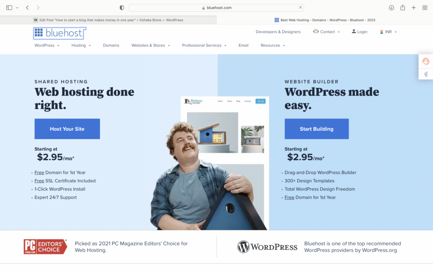The image size is (433, 271).
Task: Click Drag-and-Drop WordPress Builder text
Action: (x=321, y=173)
